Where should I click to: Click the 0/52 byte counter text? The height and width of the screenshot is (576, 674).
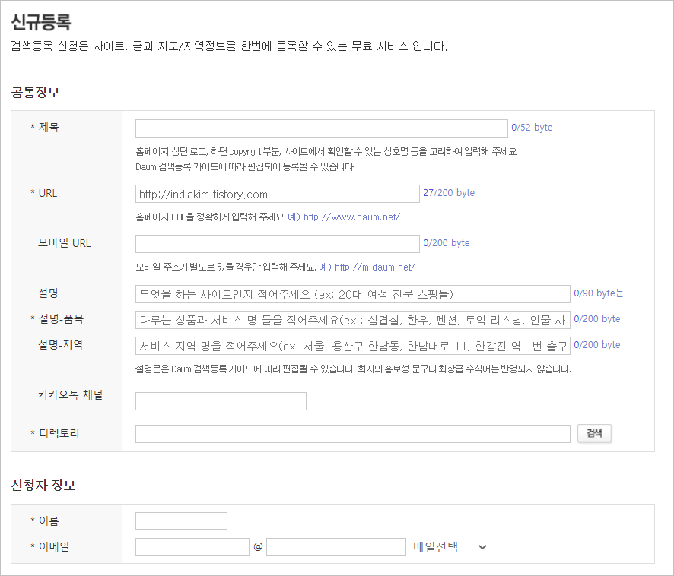532,128
